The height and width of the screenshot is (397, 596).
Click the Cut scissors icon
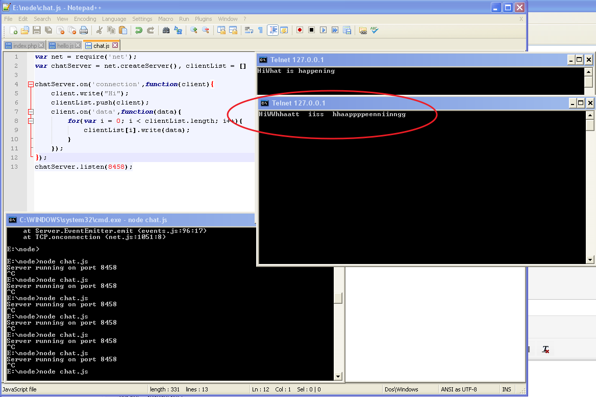pyautogui.click(x=100, y=31)
